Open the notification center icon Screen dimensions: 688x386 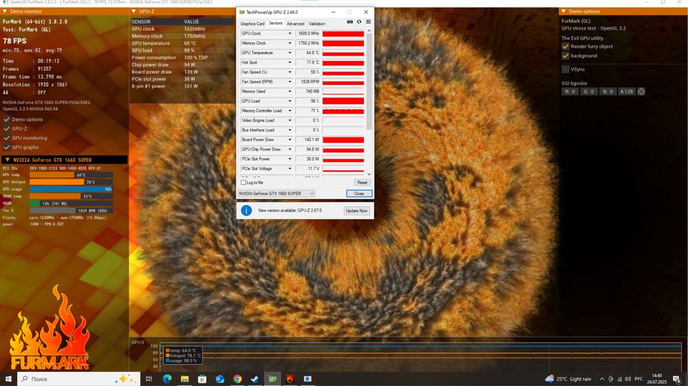pos(677,379)
